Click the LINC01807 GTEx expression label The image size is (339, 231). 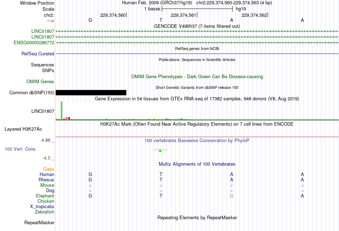[x=42, y=111]
